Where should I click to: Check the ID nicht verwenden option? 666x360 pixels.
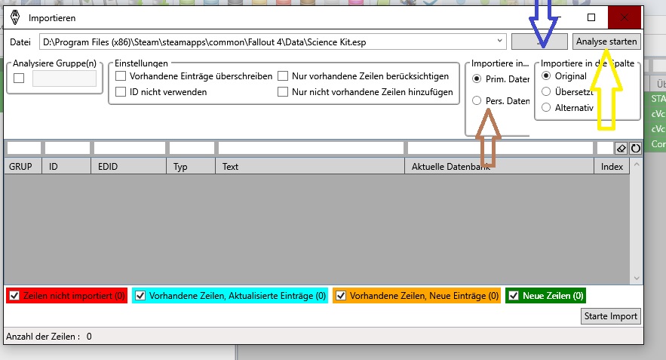click(121, 92)
